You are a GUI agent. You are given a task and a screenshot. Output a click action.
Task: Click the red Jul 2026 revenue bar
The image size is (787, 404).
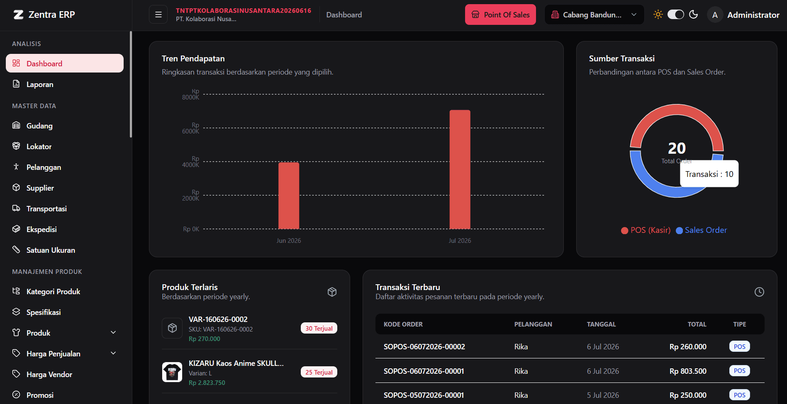coord(460,169)
